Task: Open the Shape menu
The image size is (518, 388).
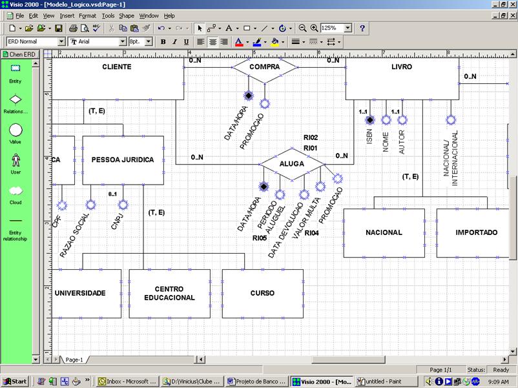Action: coord(127,15)
